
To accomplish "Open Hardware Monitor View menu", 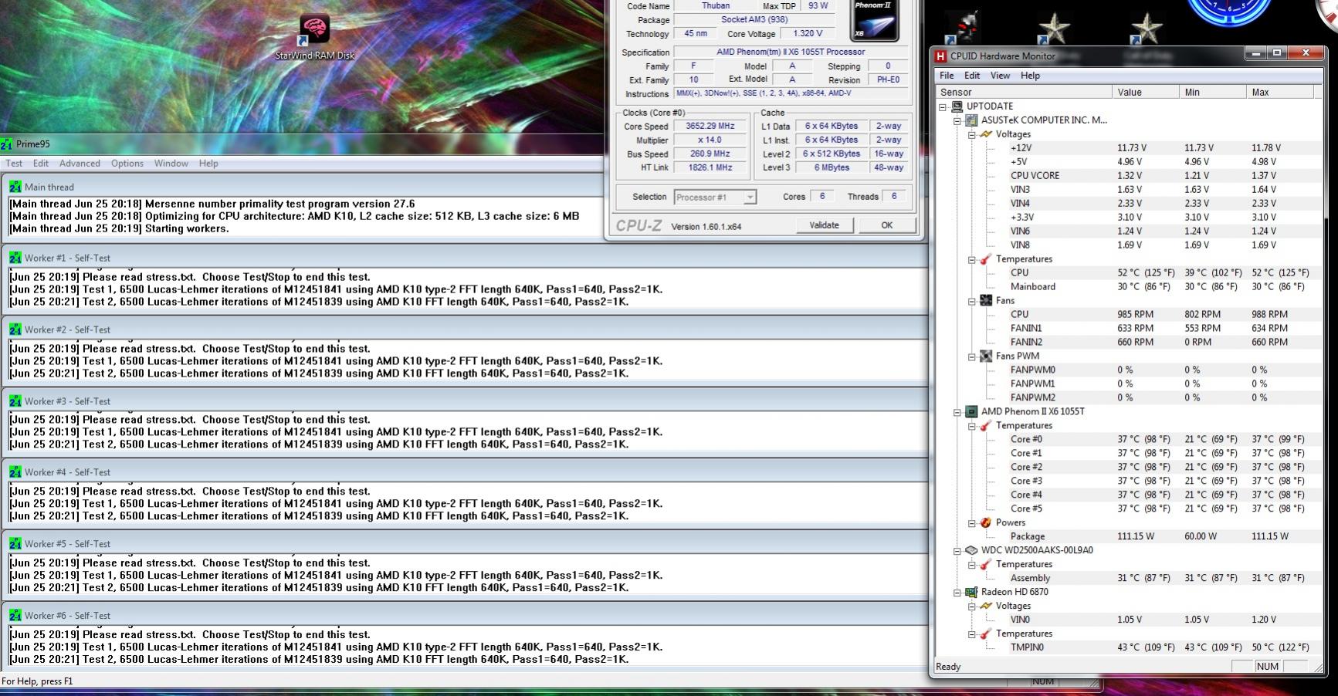I will 1000,76.
